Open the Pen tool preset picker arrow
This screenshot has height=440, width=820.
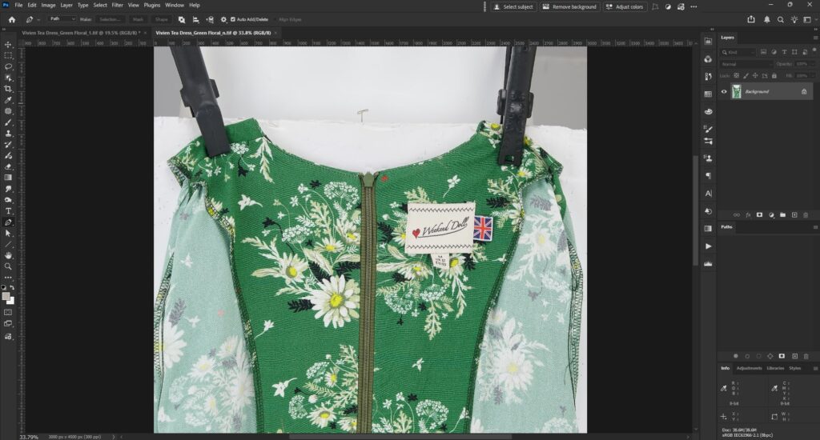[x=38, y=20]
